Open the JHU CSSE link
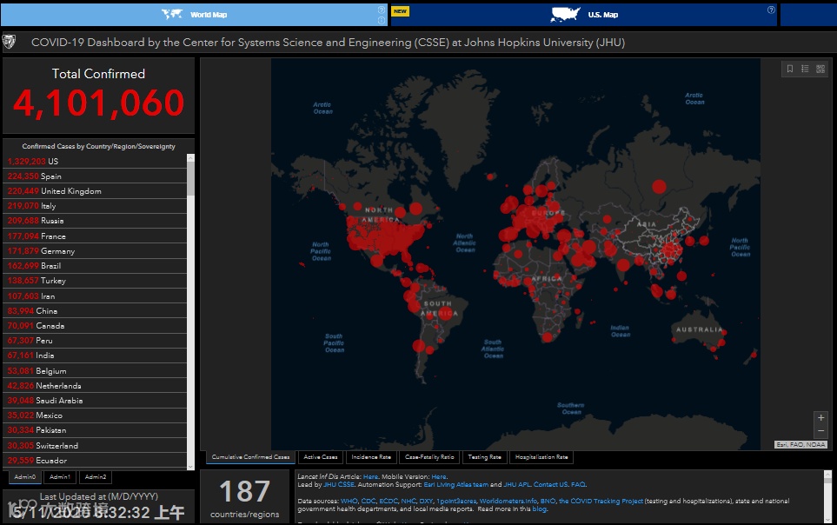Viewport: 837px width, 525px height. 339,484
